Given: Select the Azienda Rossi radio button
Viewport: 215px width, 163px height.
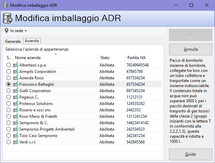Looking at the screenshot, I should coord(9,78).
